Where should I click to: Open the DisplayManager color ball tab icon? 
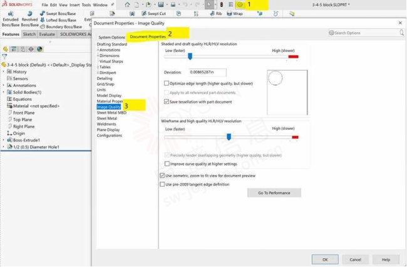[39, 49]
